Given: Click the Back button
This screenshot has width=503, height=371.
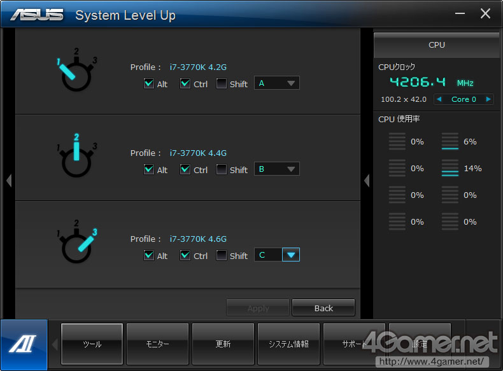Looking at the screenshot, I should [323, 308].
